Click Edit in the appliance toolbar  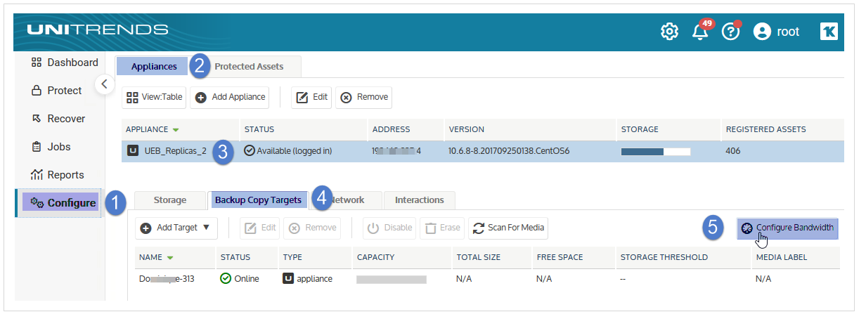tap(311, 97)
